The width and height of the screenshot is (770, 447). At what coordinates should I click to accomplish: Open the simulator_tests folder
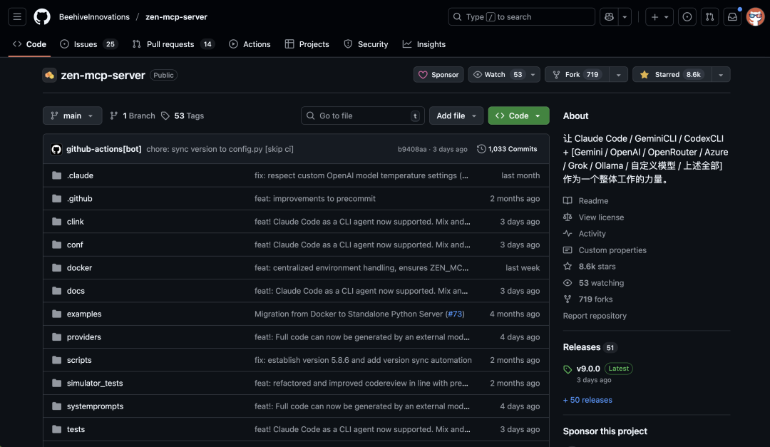click(95, 383)
